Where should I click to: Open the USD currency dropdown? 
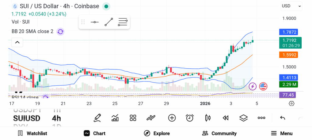tap(291, 6)
